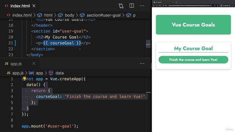Close the browser tab
Viewport: 235px width, 132px height.
[173, 2]
